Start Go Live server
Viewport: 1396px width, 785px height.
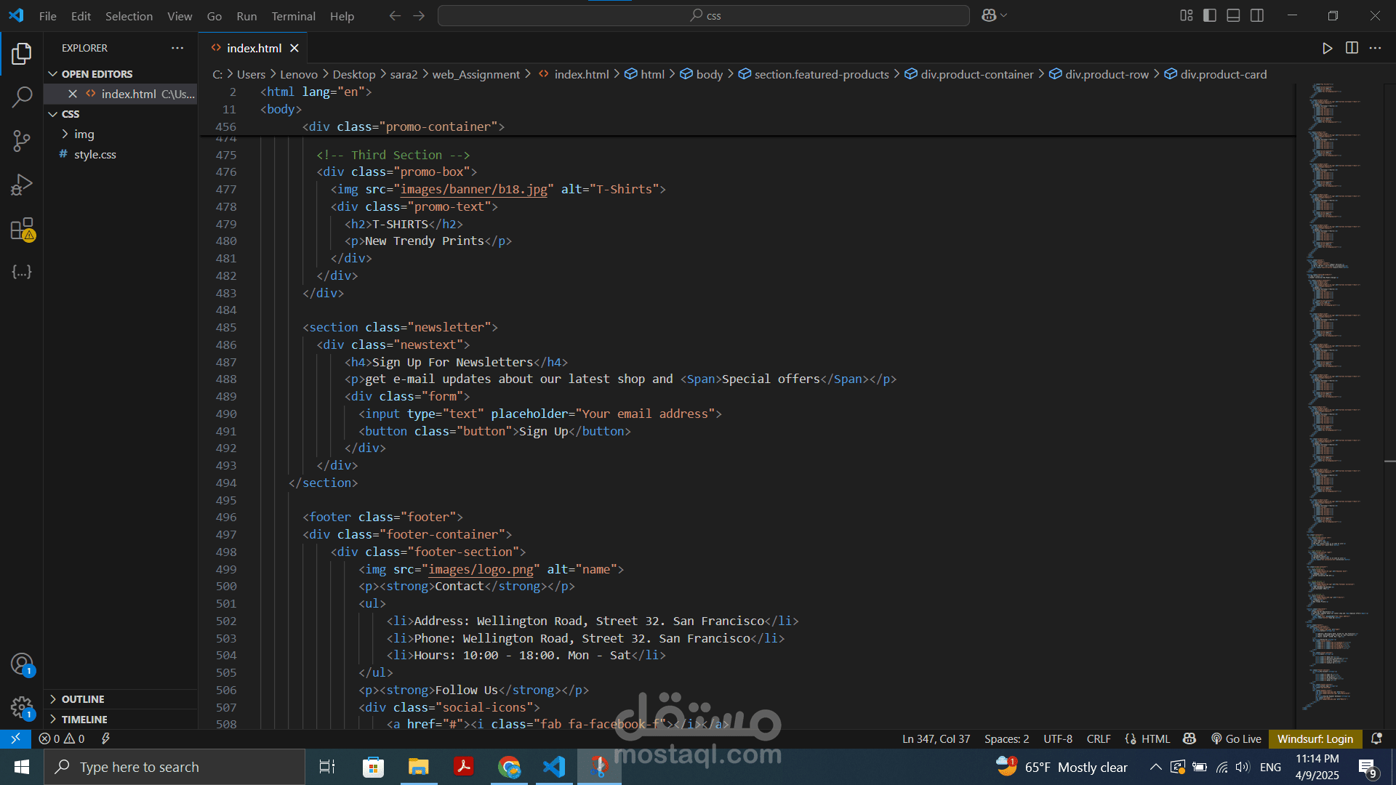pos(1236,738)
